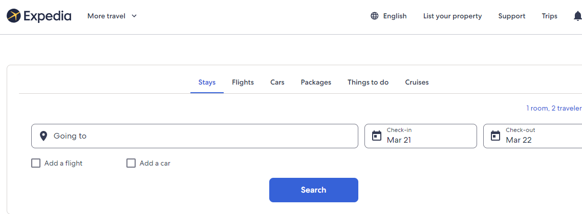This screenshot has width=582, height=214.
Task: Enable the Add a flight checkbox
Action: 36,163
